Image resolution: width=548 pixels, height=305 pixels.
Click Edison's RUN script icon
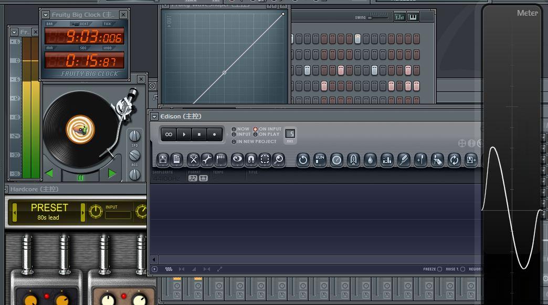click(320, 160)
